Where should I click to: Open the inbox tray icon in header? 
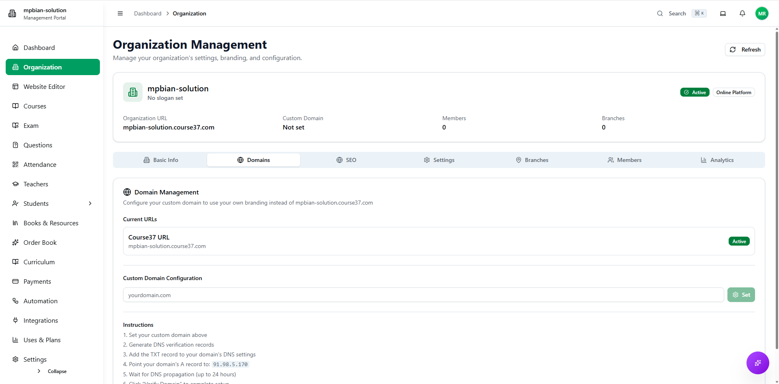click(x=723, y=13)
